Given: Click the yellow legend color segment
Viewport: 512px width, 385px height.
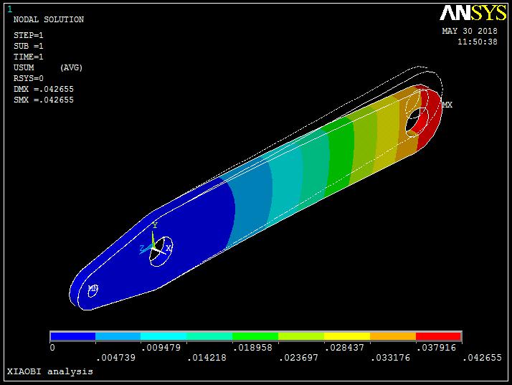Looking at the screenshot, I should (347, 336).
